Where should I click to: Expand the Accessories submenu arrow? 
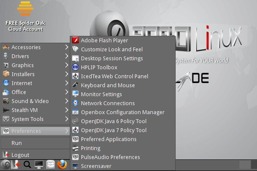point(66,47)
